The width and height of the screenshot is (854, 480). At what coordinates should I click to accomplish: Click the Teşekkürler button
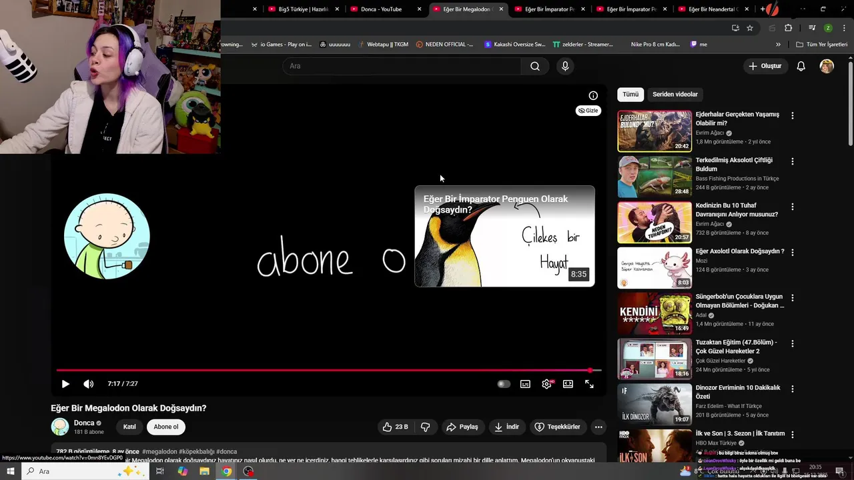point(558,427)
